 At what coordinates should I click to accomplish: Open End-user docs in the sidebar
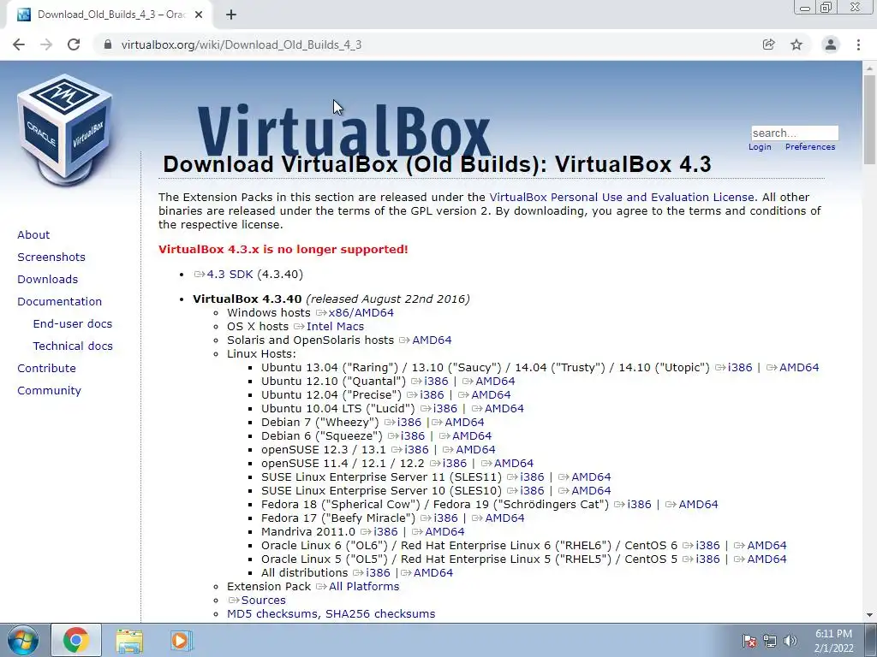tap(73, 324)
